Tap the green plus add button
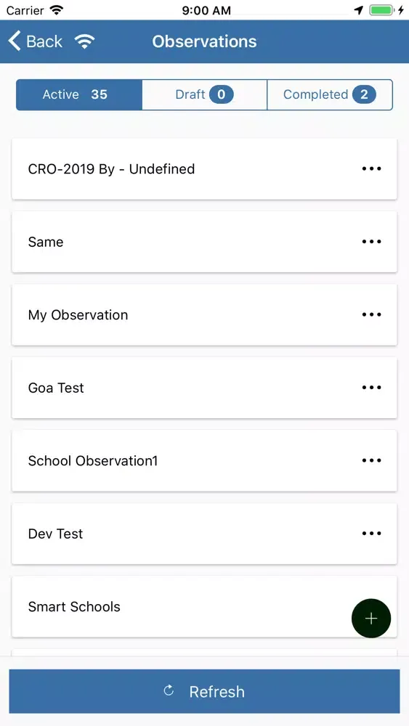 coord(371,618)
